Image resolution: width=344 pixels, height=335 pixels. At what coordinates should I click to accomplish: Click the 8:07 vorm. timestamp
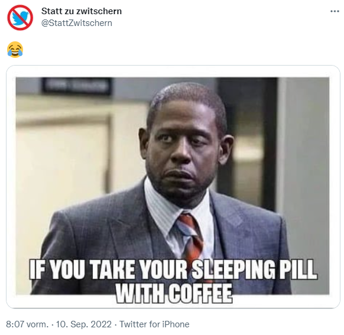click(27, 324)
